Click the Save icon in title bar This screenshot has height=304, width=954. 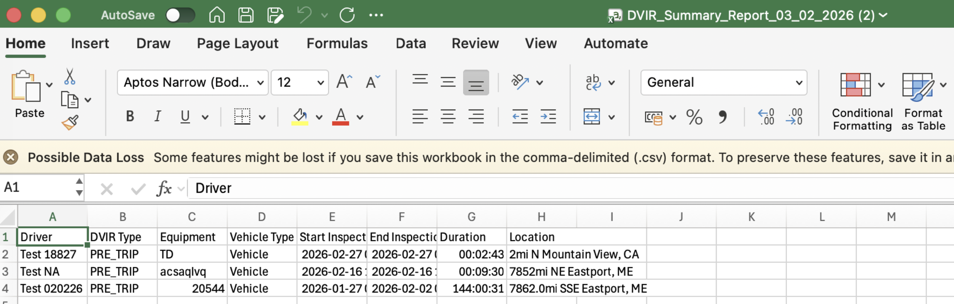click(x=245, y=15)
